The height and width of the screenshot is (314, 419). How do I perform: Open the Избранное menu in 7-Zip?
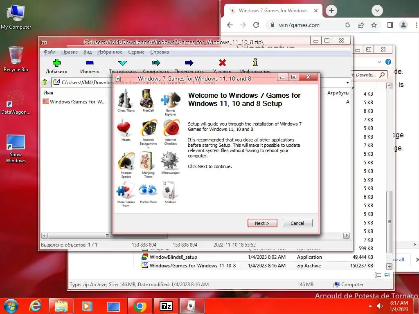(110, 52)
